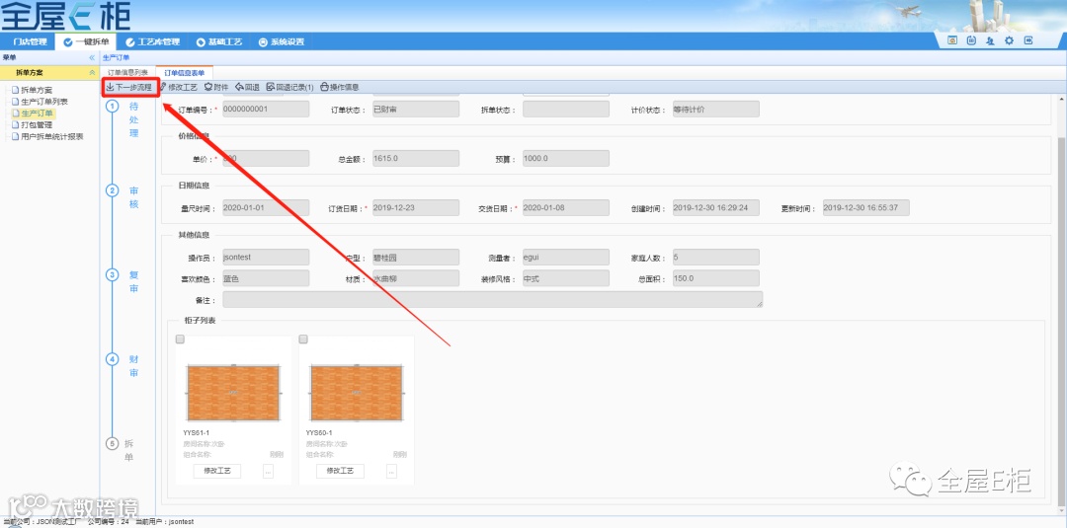Collapse the 拆单方案 accordion section
The width and height of the screenshot is (1067, 528).
click(x=92, y=73)
